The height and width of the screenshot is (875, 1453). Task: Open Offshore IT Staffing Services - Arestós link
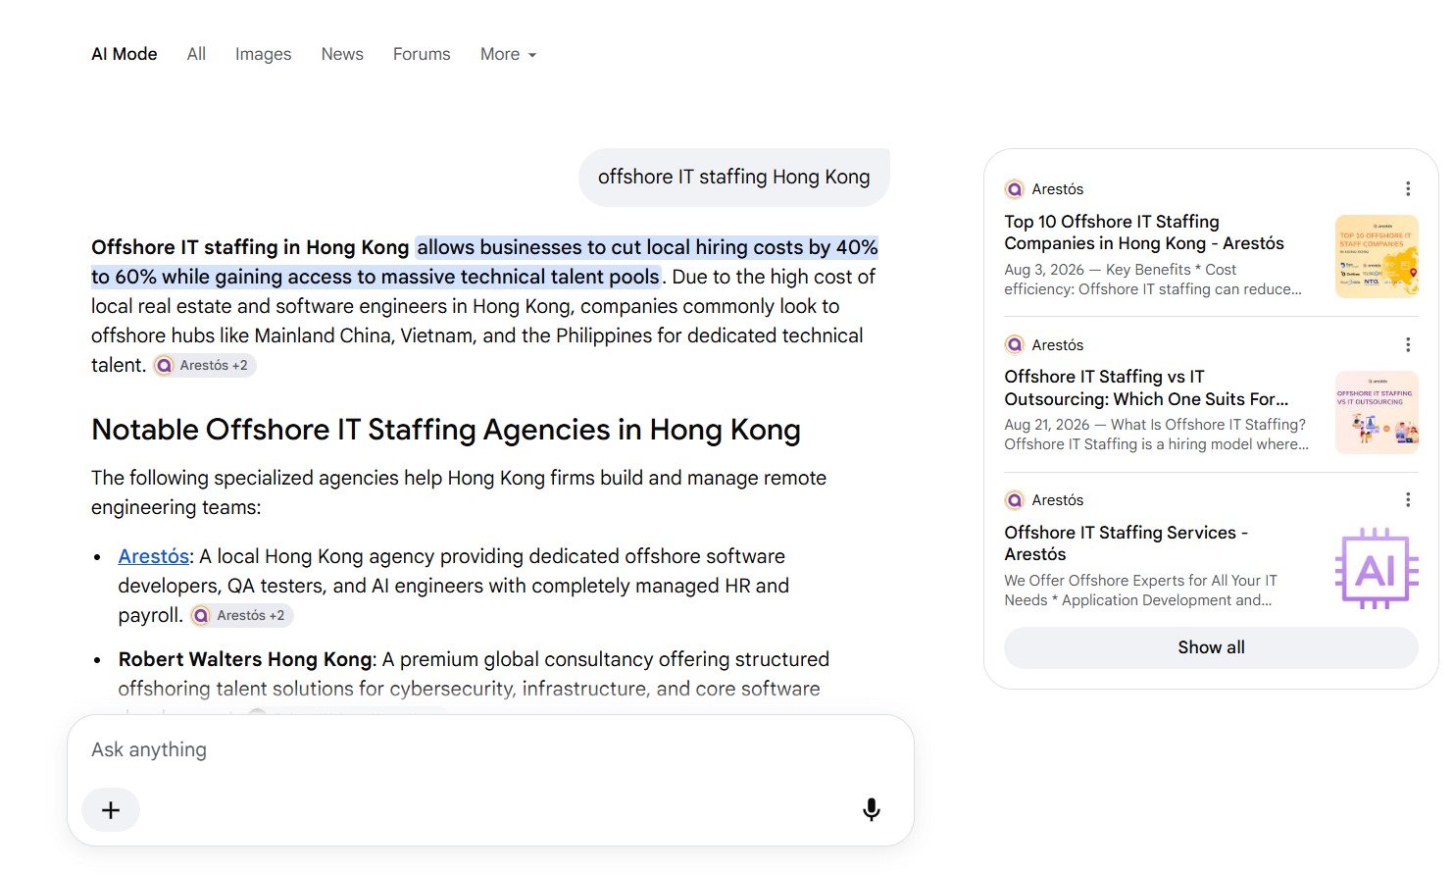tap(1126, 543)
